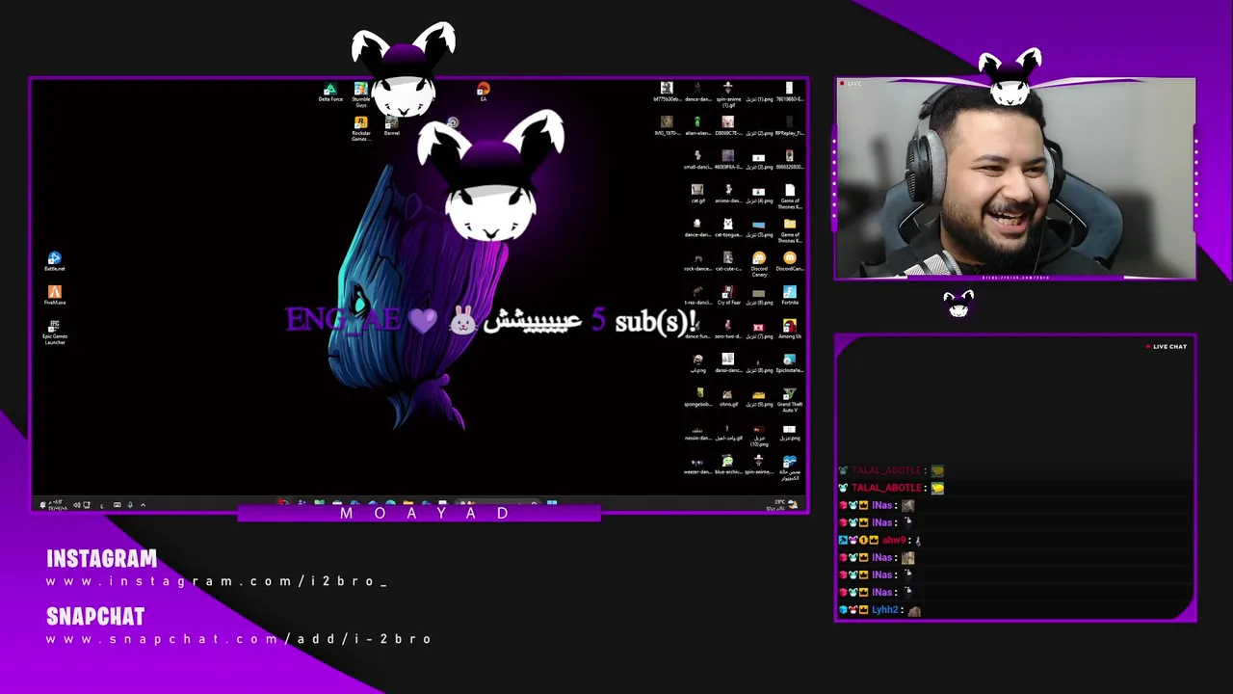Open the Battle.net desktop shortcut
This screenshot has width=1233, height=694.
54,261
